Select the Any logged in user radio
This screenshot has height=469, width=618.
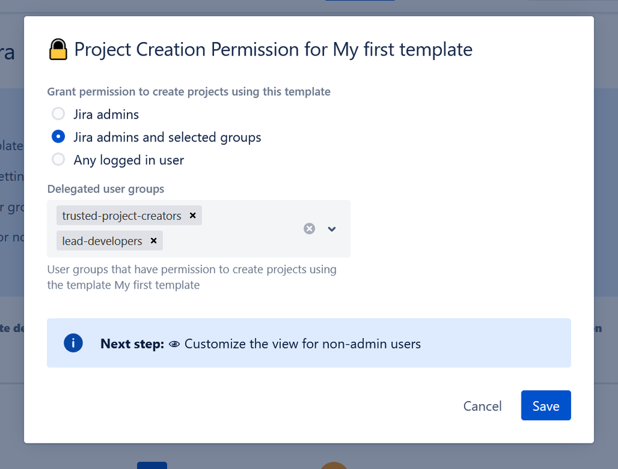[58, 159]
